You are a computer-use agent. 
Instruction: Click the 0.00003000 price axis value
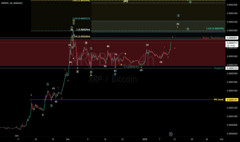click(232, 30)
